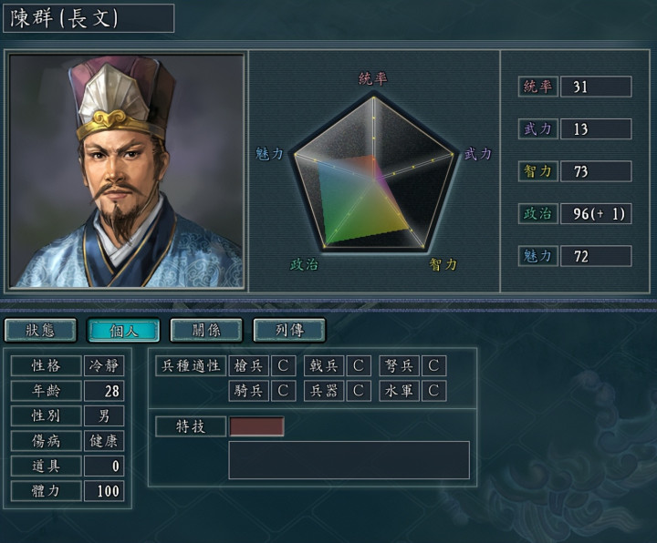Click the 陳群 character portrait
Image resolution: width=657 pixels, height=543 pixels.
coord(127,170)
